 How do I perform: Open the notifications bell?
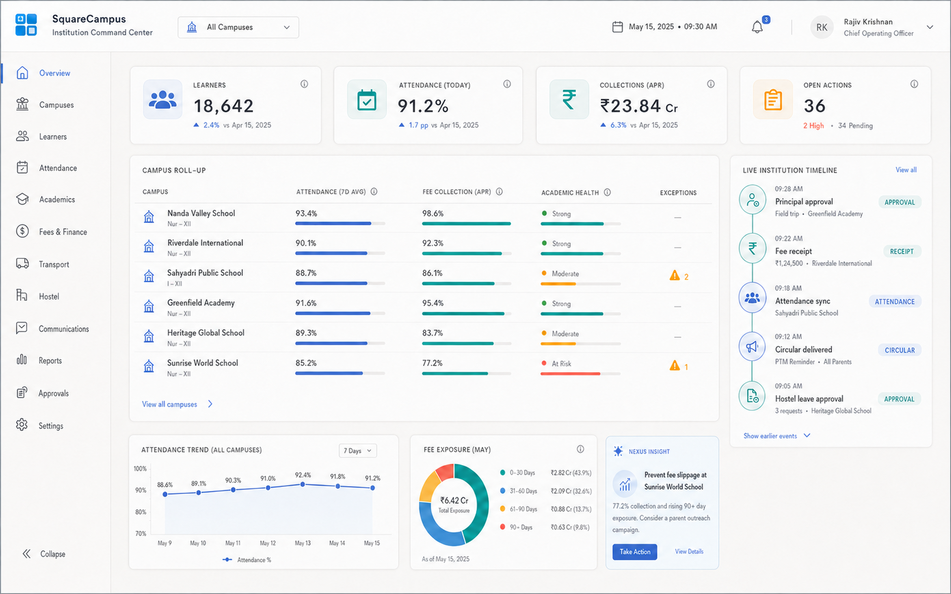click(x=757, y=27)
